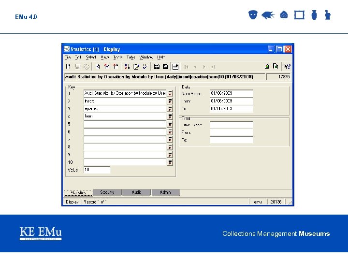This screenshot has width=348, height=261.
Task: Select the Statistics tab
Action: click(78, 193)
